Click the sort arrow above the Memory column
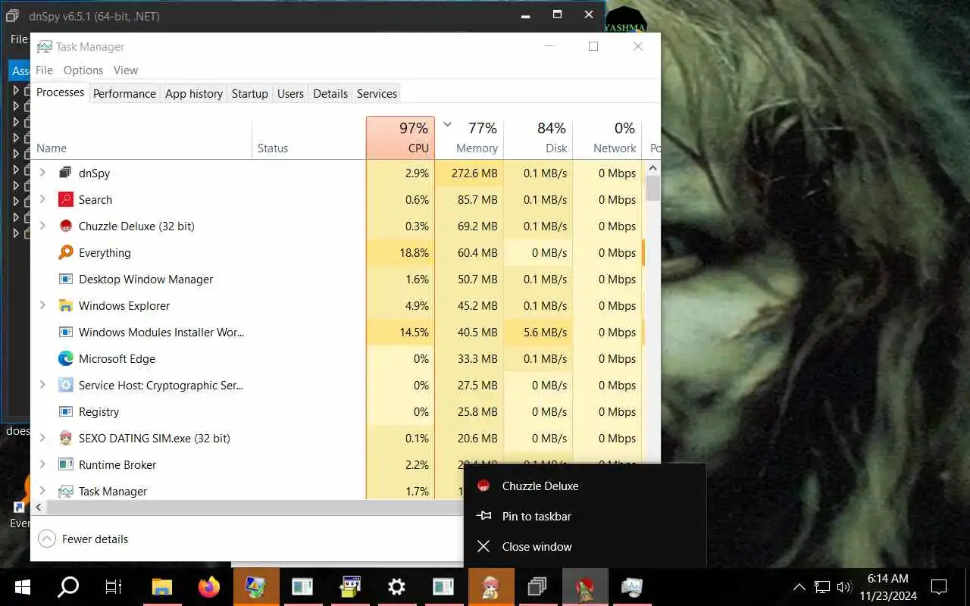The height and width of the screenshot is (606, 970). [447, 124]
